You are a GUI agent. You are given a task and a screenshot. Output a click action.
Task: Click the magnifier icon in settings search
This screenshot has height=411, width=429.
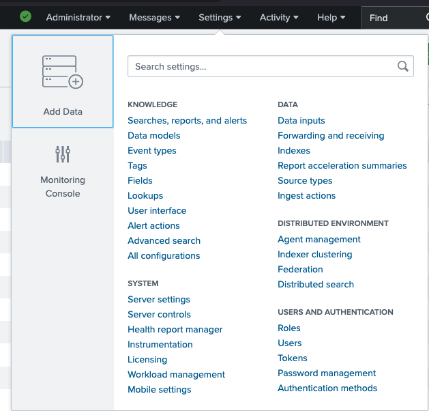(x=403, y=66)
